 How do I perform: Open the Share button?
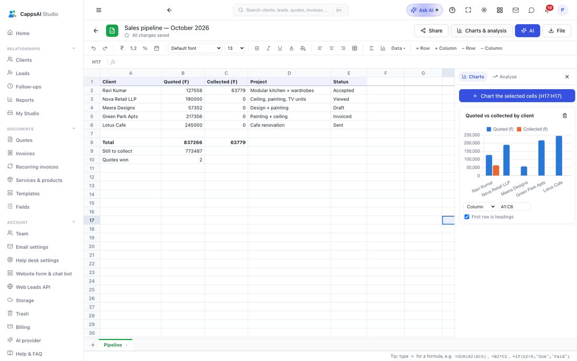pyautogui.click(x=431, y=31)
